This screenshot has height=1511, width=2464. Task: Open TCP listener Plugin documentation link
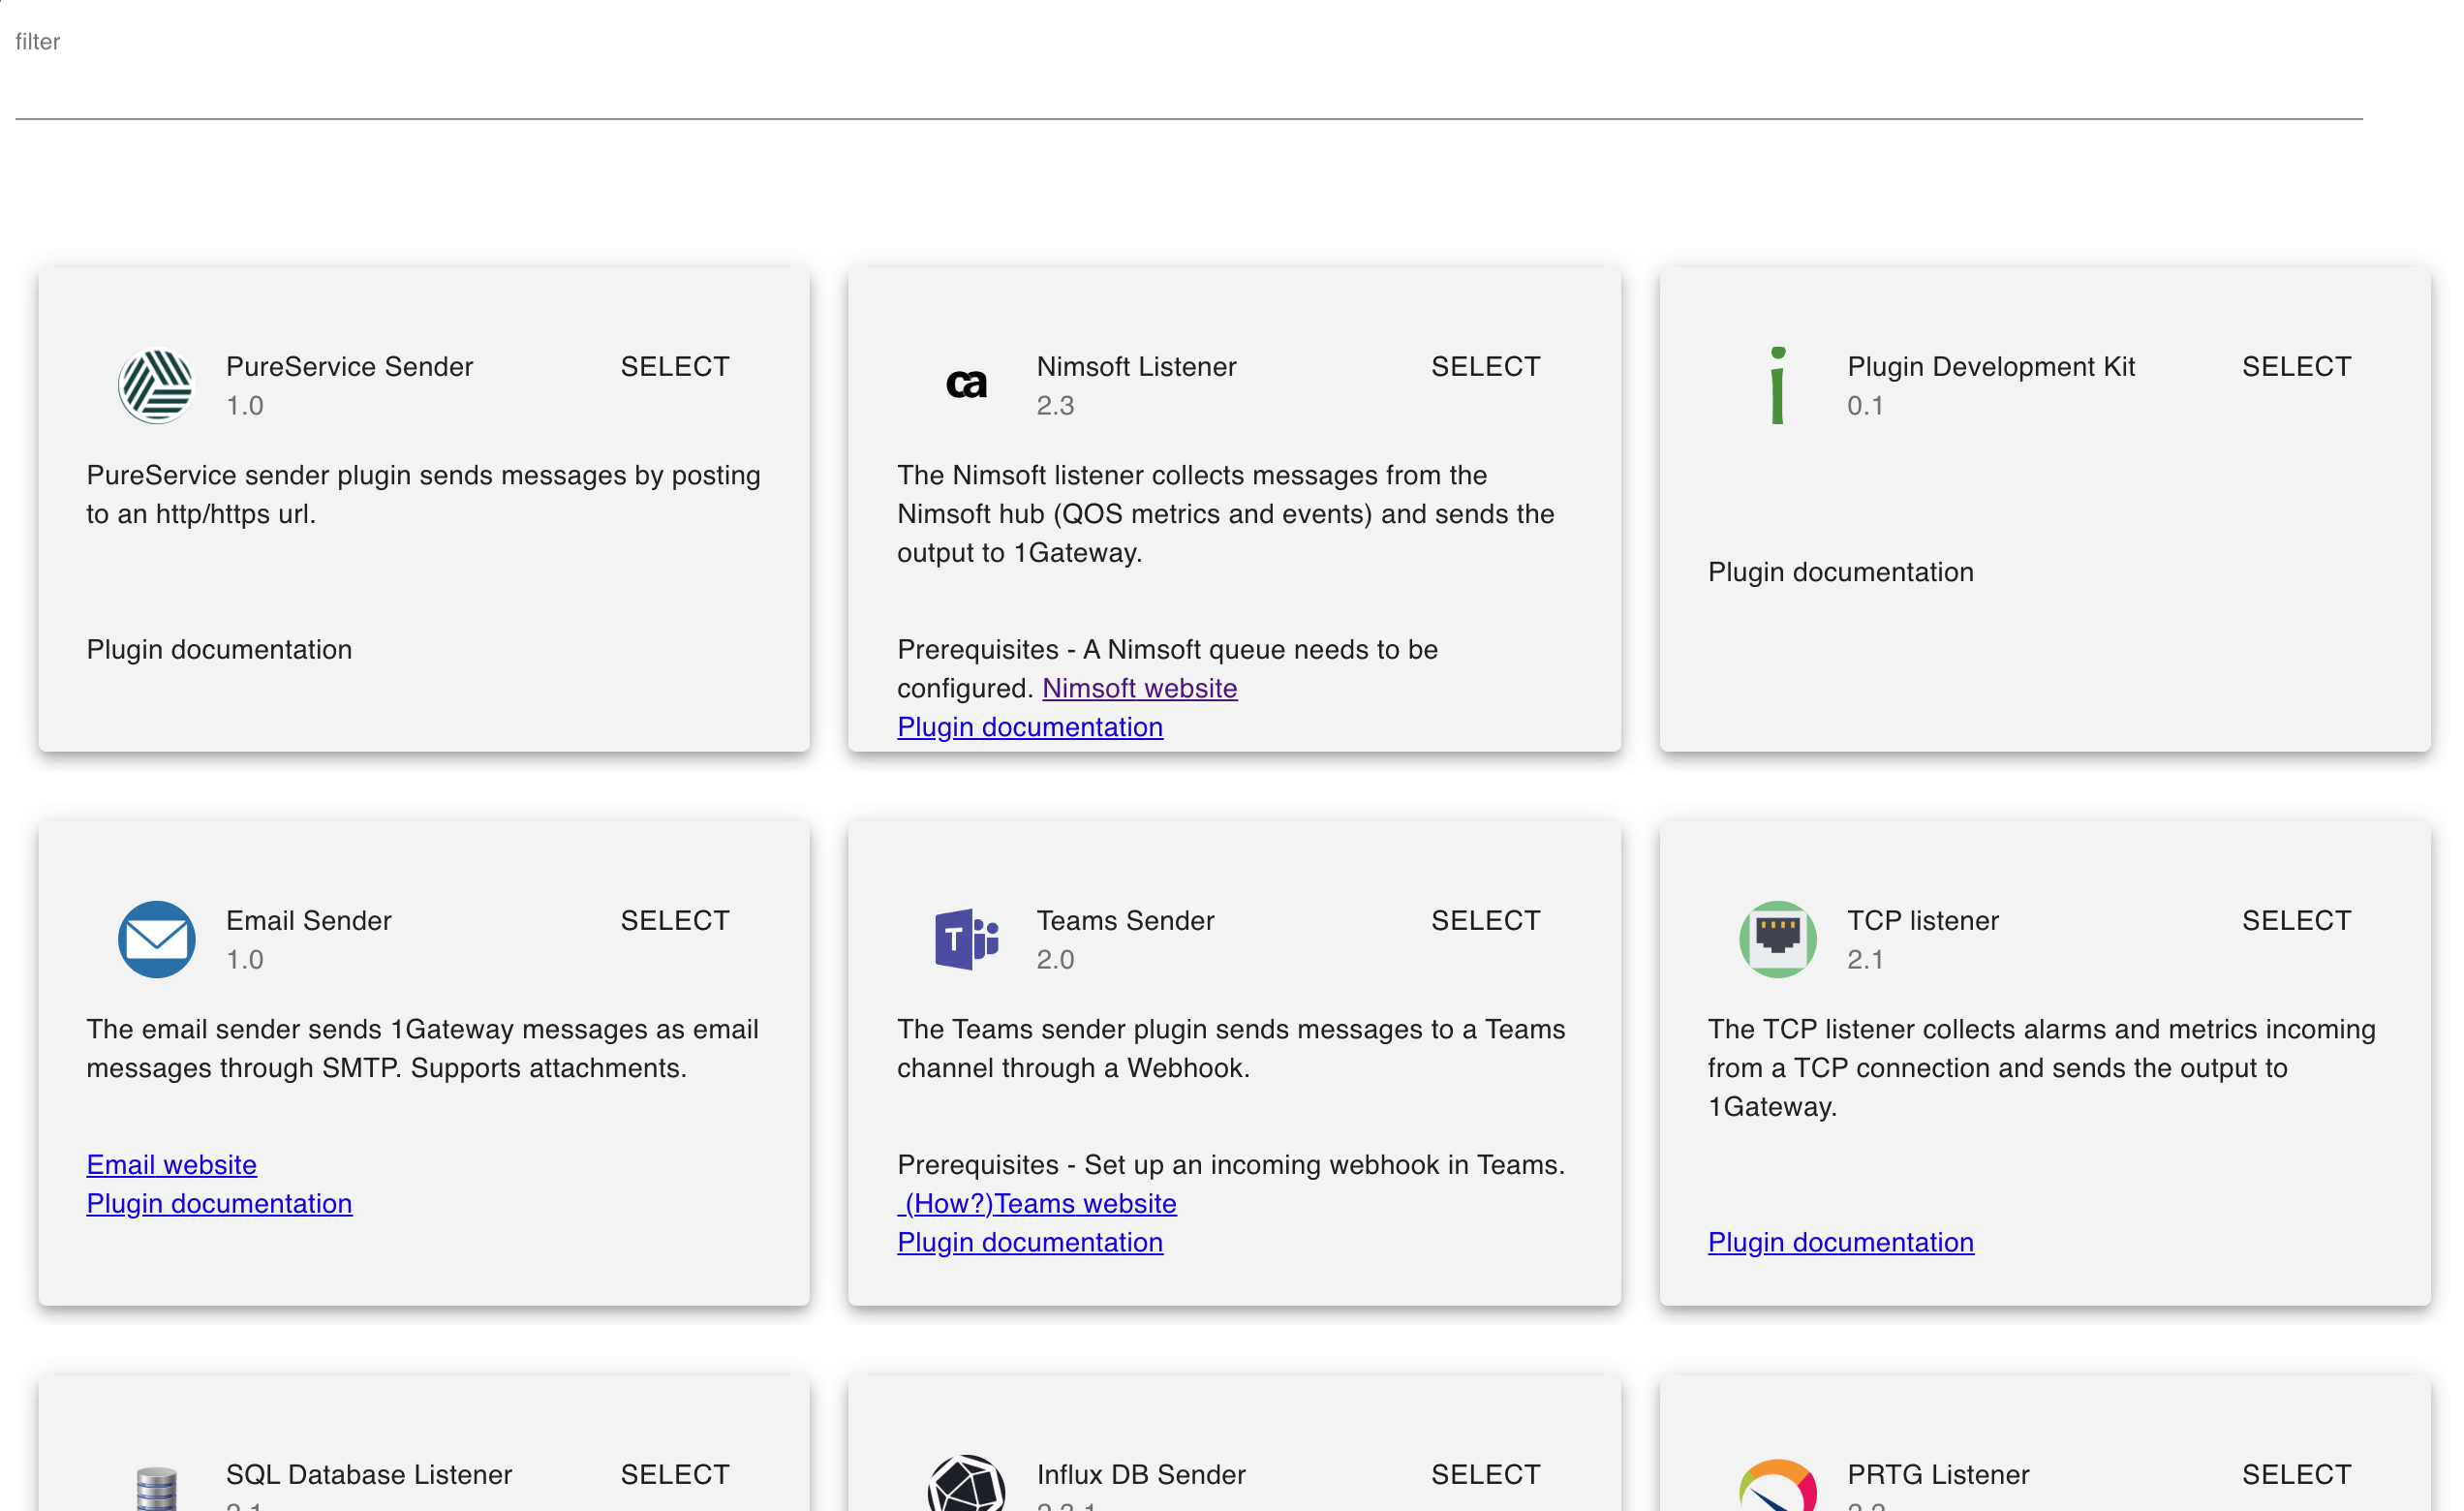coord(1840,1242)
